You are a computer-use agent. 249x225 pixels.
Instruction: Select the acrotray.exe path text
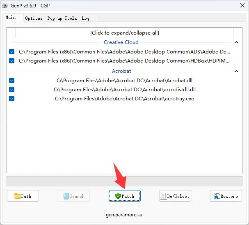tap(125, 99)
